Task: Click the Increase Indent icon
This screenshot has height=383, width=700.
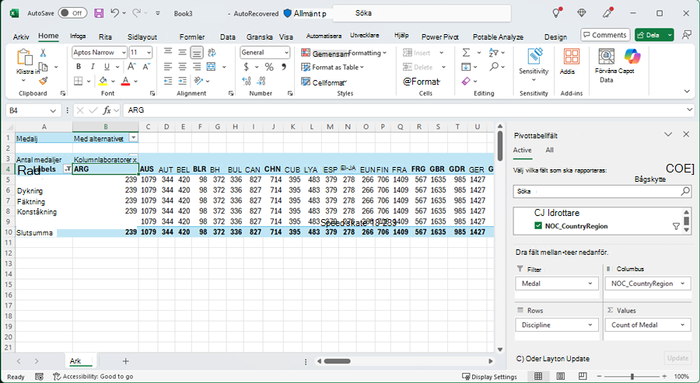Action: coord(182,81)
